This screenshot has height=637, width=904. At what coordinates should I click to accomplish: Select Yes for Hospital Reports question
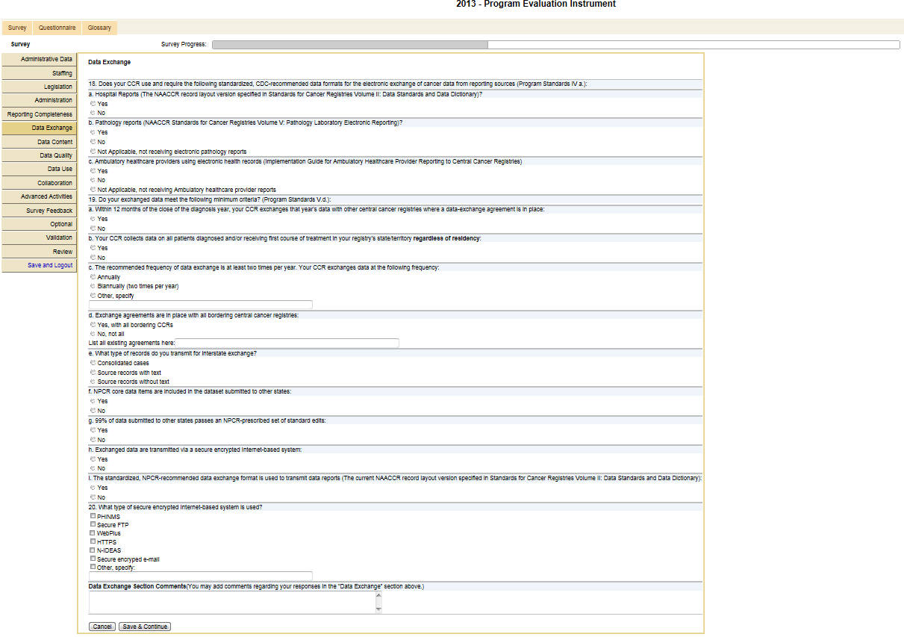click(x=93, y=104)
